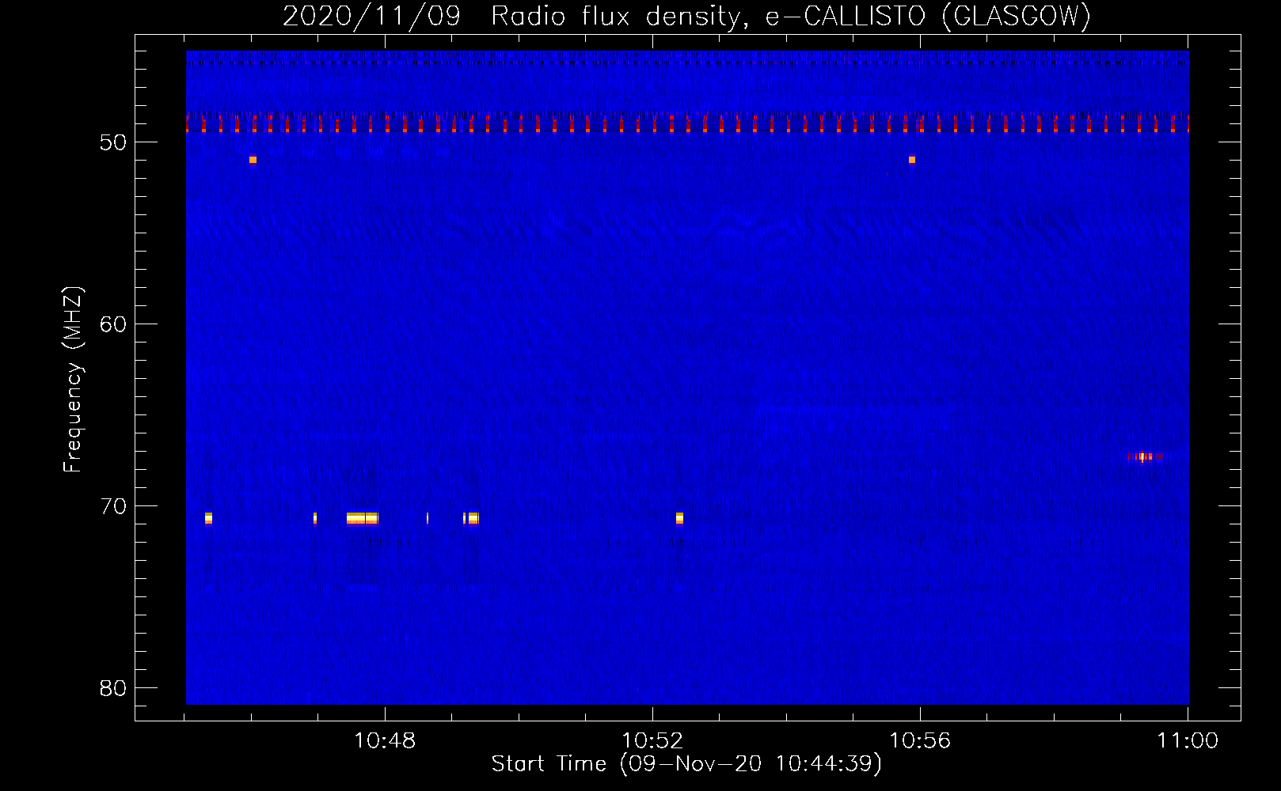Click the red burst near 67 MHz before 11:00

point(1145,456)
